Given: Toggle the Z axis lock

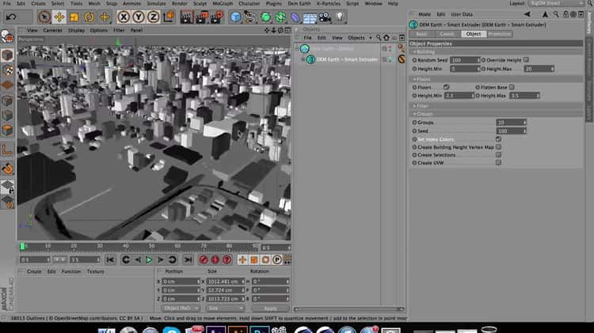Looking at the screenshot, I should click(x=154, y=17).
